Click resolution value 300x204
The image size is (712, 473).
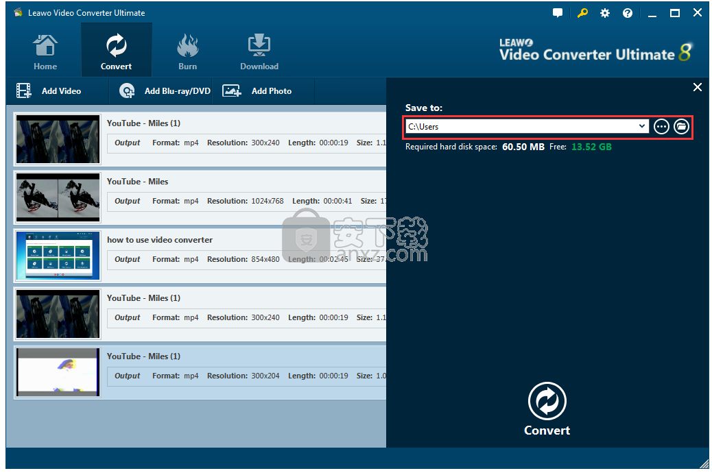pyautogui.click(x=265, y=376)
